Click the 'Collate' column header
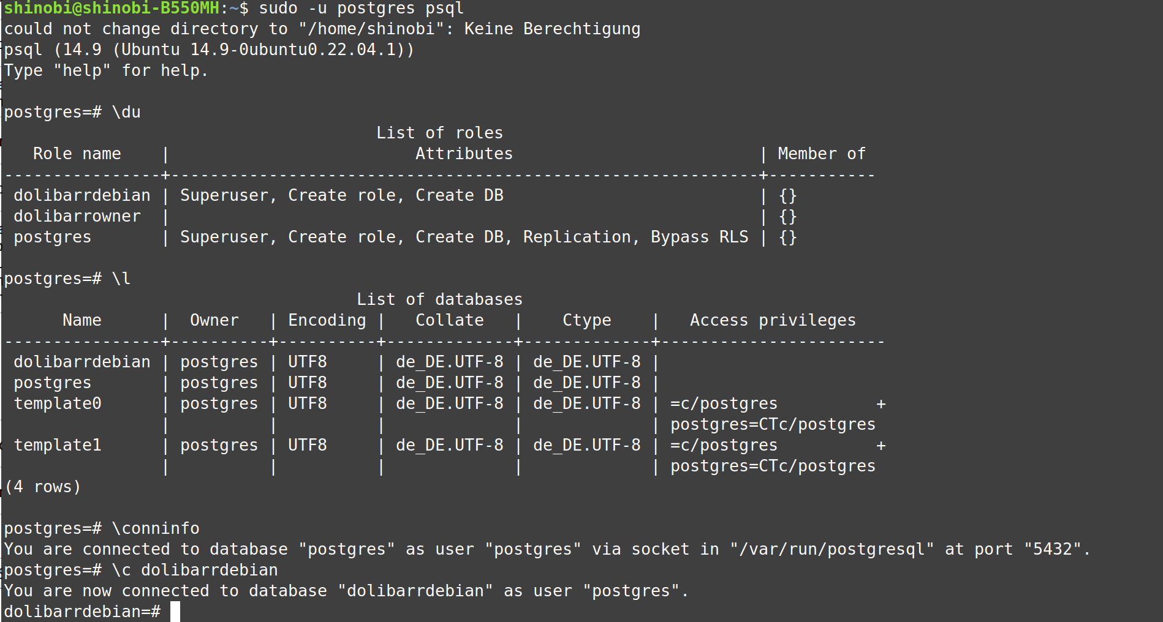The height and width of the screenshot is (622, 1163). [449, 320]
